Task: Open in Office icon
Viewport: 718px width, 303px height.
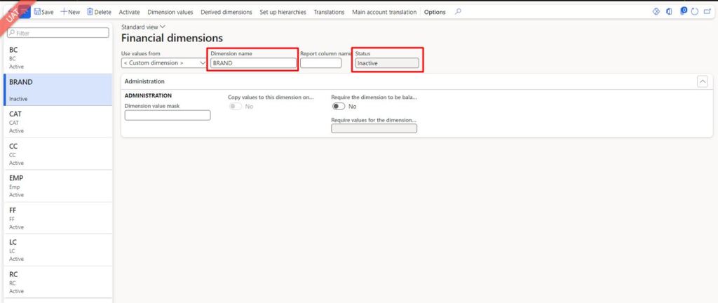Action: [x=670, y=11]
